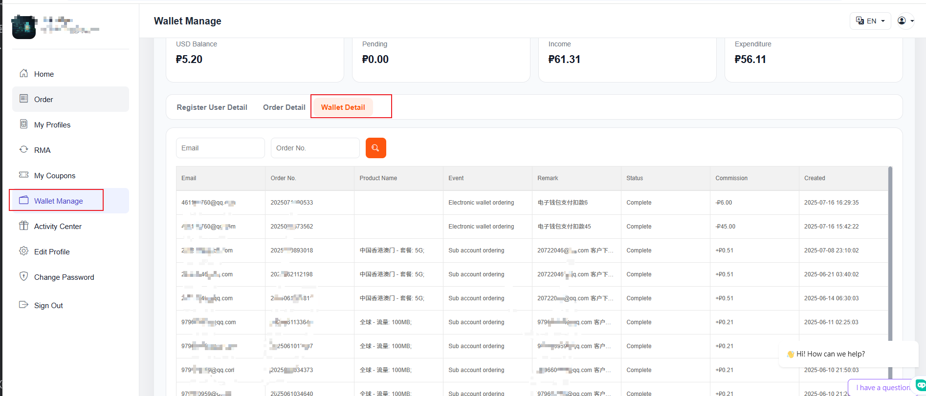Open RMA page
Image resolution: width=926 pixels, height=396 pixels.
coord(70,150)
